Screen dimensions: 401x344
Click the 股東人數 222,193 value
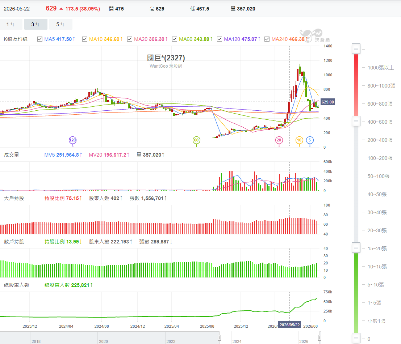click(110, 242)
